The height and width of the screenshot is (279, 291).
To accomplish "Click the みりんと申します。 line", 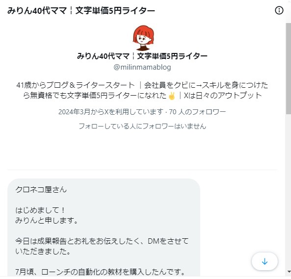I will 47,221.
